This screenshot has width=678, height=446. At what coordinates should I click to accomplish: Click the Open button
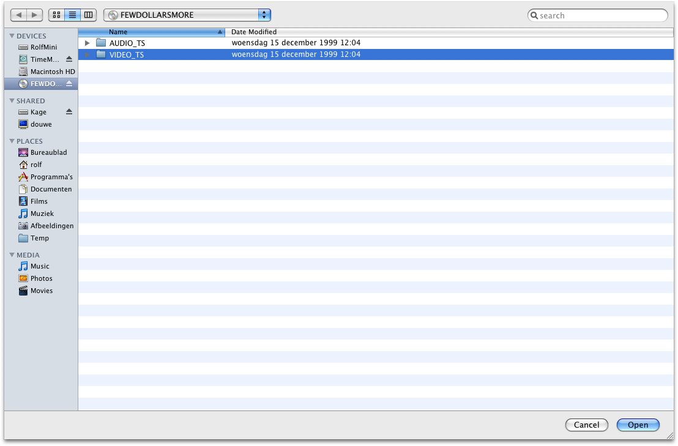[x=638, y=425]
